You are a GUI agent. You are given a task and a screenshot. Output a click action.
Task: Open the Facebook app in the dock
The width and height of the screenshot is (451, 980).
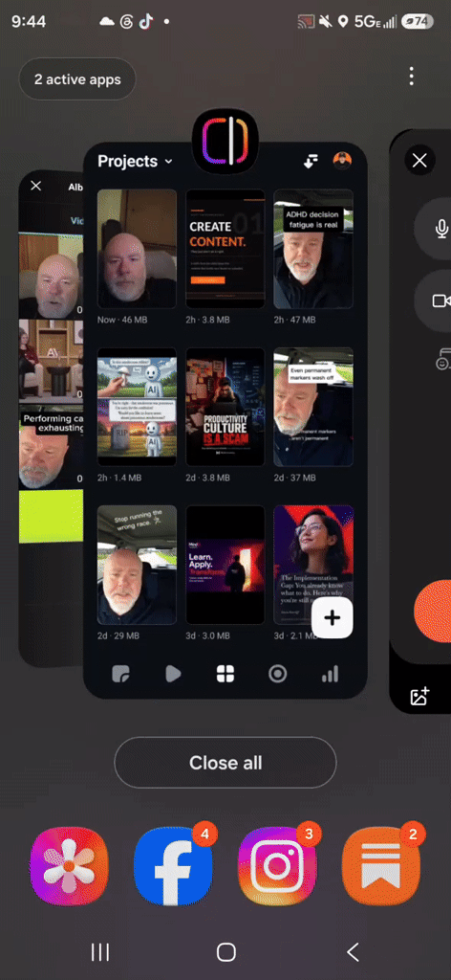pyautogui.click(x=173, y=865)
